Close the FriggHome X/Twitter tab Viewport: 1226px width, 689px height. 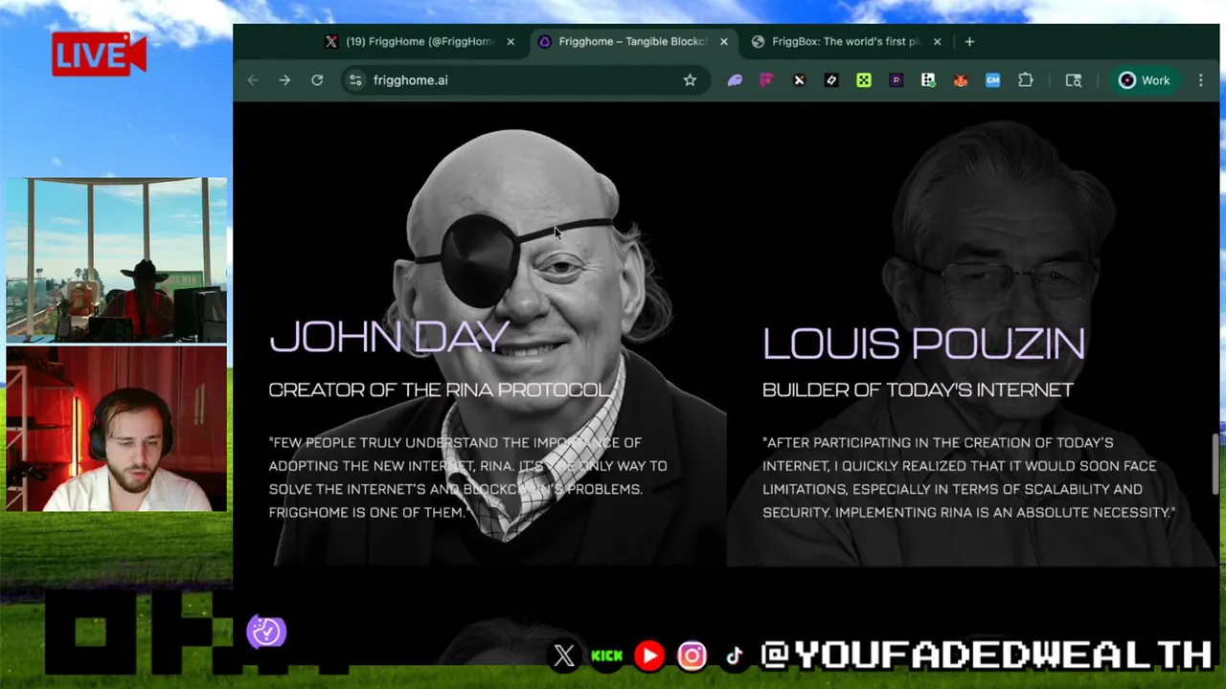tap(511, 41)
